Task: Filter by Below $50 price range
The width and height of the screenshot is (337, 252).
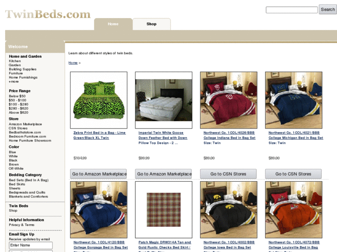Action: coord(17,96)
